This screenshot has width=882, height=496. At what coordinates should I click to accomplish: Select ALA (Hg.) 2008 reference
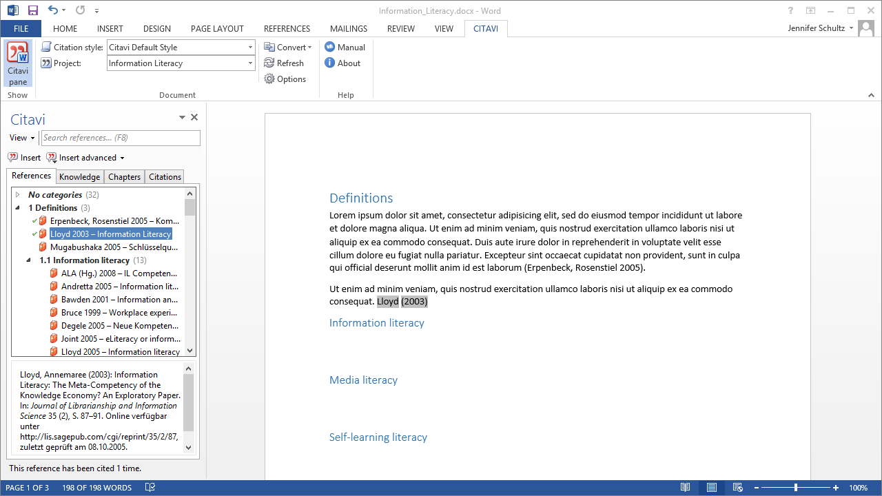click(119, 273)
